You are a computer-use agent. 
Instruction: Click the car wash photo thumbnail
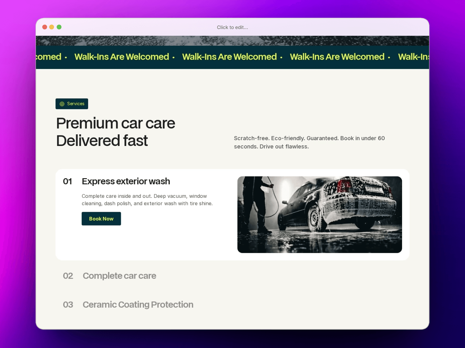coord(320,215)
